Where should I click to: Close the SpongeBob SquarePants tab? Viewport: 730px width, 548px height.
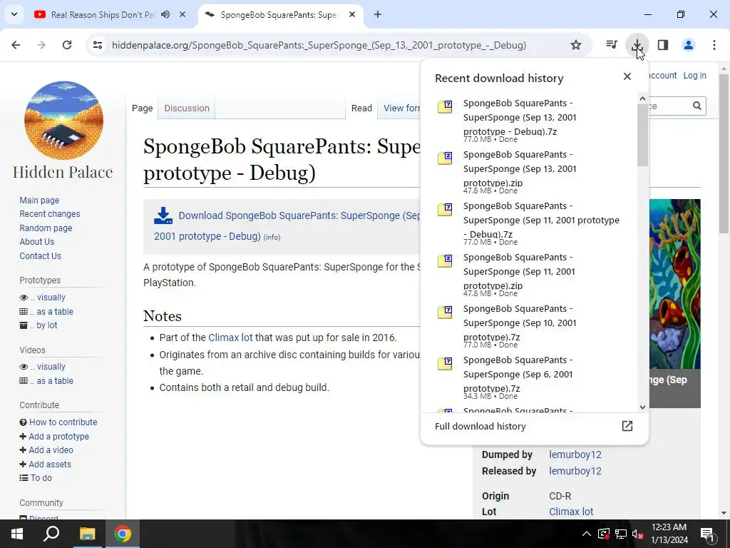pyautogui.click(x=352, y=14)
